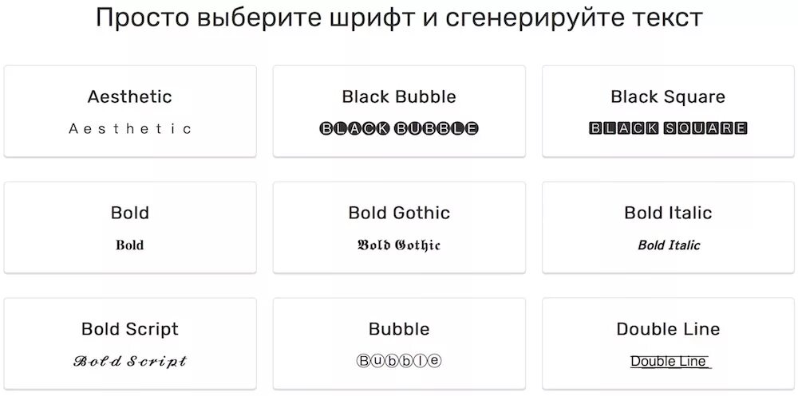Click the cursive Bold Script preview
The image size is (798, 396).
[x=130, y=362]
